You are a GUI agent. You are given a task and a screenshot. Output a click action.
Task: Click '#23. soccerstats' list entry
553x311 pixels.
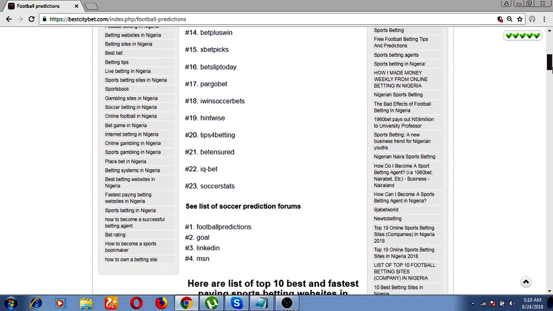coord(210,186)
